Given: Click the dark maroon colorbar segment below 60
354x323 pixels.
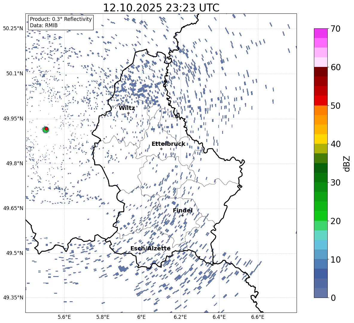Looking at the screenshot, I should pos(321,72).
